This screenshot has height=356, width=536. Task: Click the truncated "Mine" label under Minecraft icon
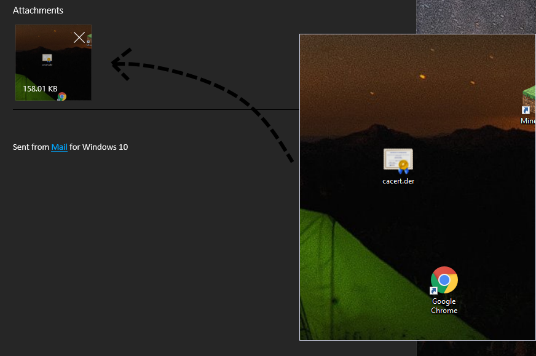point(528,122)
